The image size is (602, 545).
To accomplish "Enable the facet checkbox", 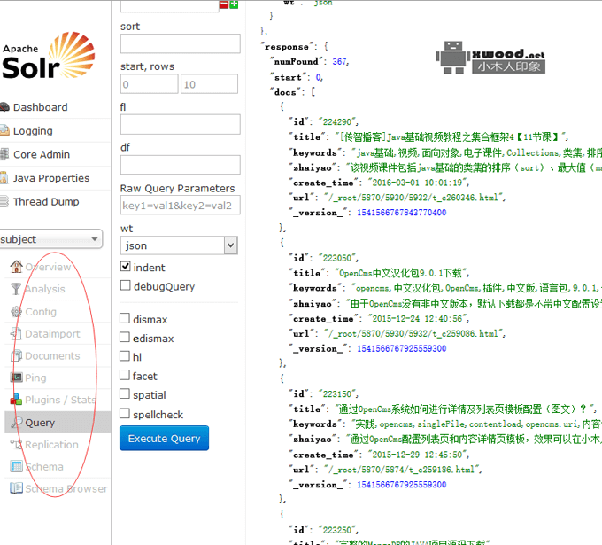I will (126, 376).
